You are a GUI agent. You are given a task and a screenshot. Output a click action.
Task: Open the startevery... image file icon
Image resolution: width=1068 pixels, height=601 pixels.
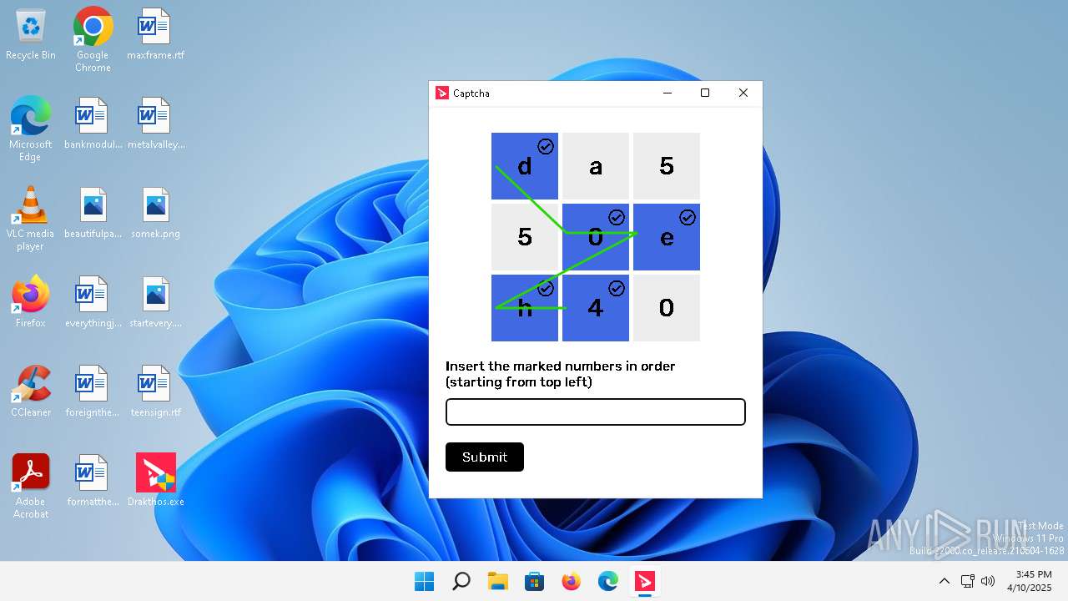click(x=155, y=303)
